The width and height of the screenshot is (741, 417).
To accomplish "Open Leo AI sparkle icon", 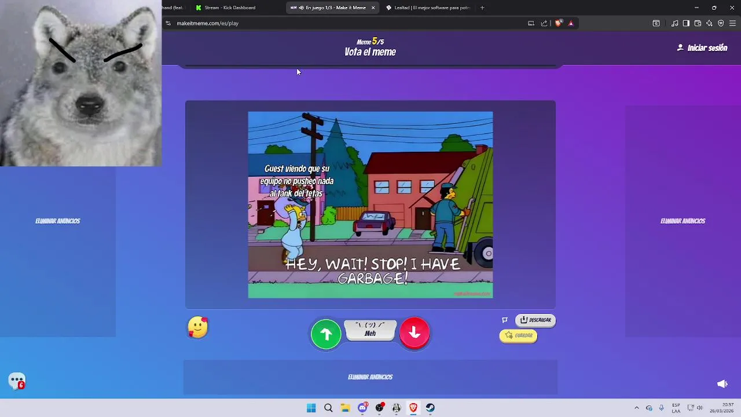I will point(709,23).
